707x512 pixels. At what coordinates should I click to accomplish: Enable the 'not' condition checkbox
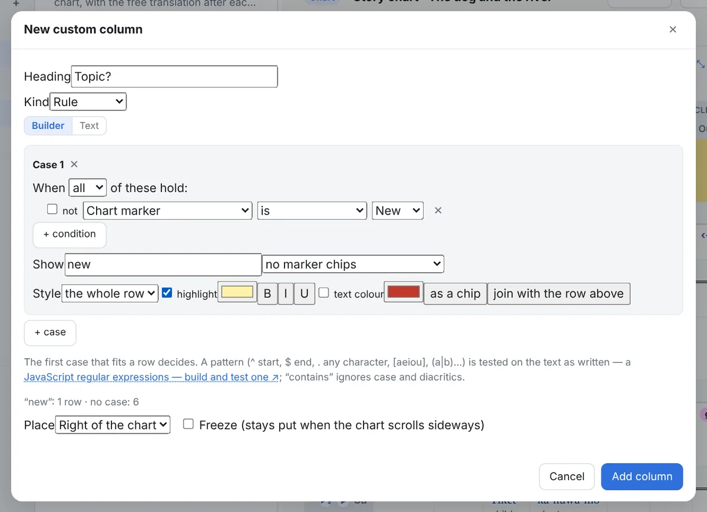(52, 209)
